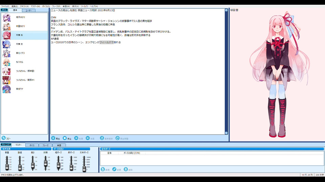The height and width of the screenshot is (182, 325).
Task: Select the ついなちゃん（標準語）voice avatar
Action: 6,71
